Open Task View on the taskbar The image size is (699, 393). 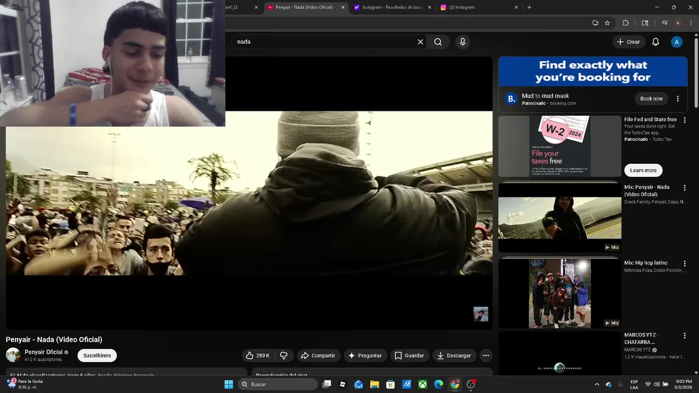(327, 384)
